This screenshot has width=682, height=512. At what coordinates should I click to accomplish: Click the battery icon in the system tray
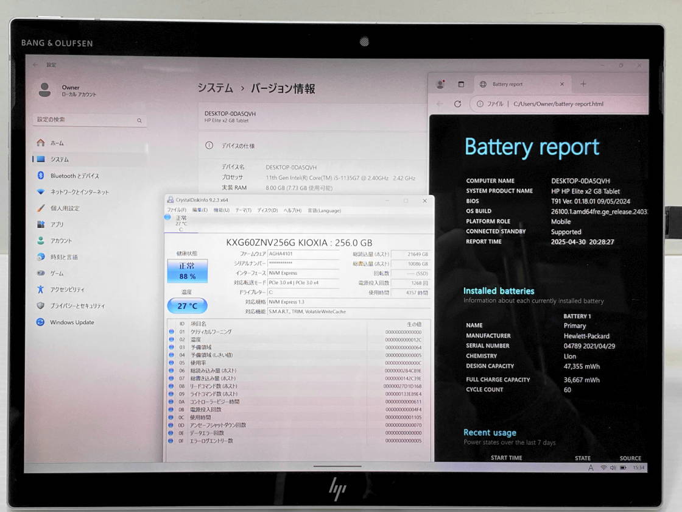[x=624, y=468]
